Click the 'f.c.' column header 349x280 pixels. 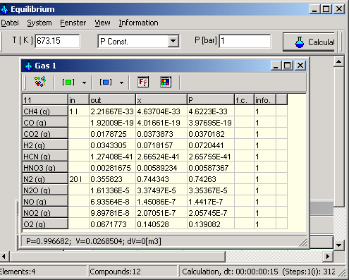244,99
